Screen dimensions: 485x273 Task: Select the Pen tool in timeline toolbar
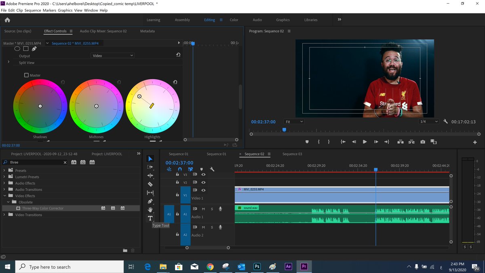click(x=150, y=201)
